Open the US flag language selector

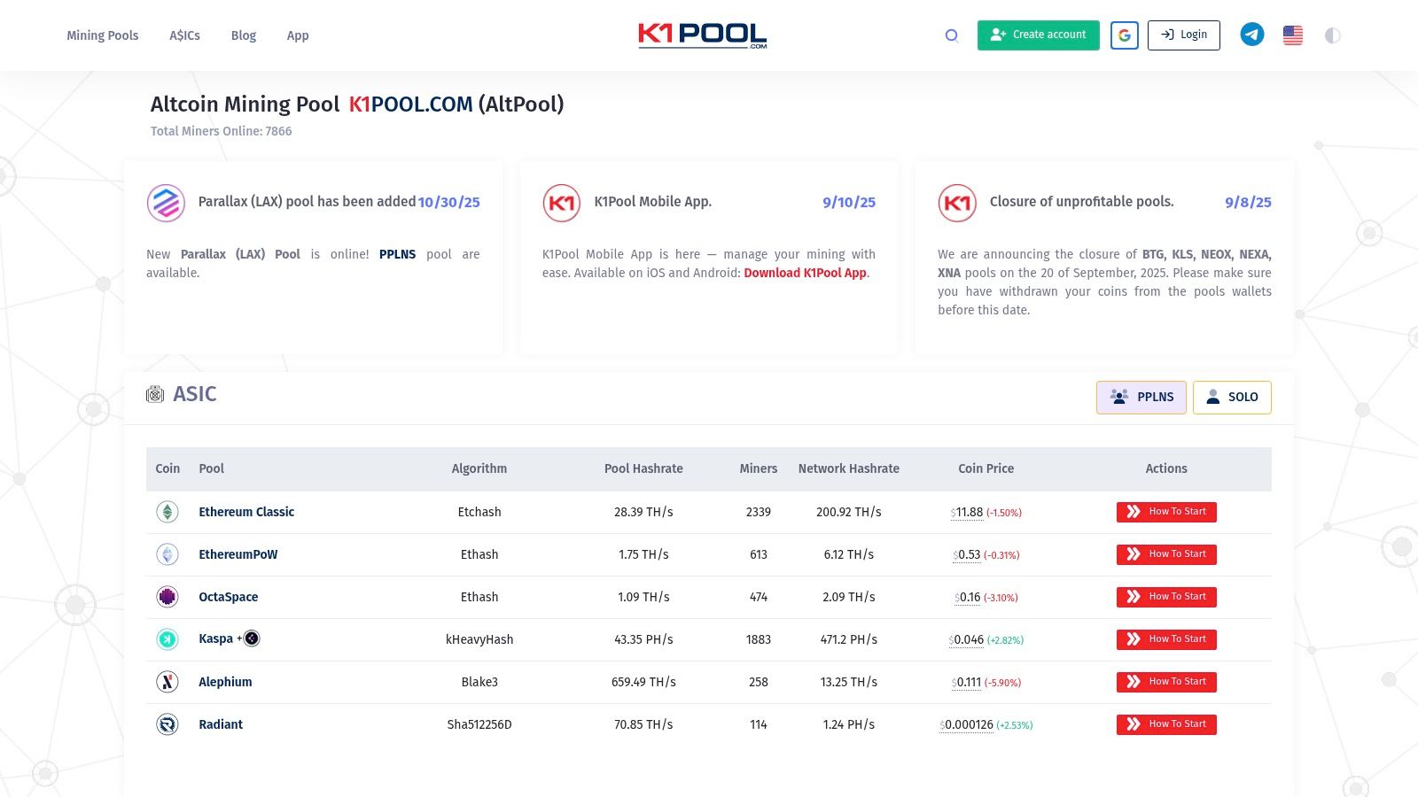tap(1293, 35)
